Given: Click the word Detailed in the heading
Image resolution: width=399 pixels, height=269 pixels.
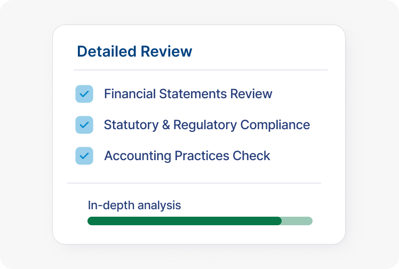Looking at the screenshot, I should (106, 52).
